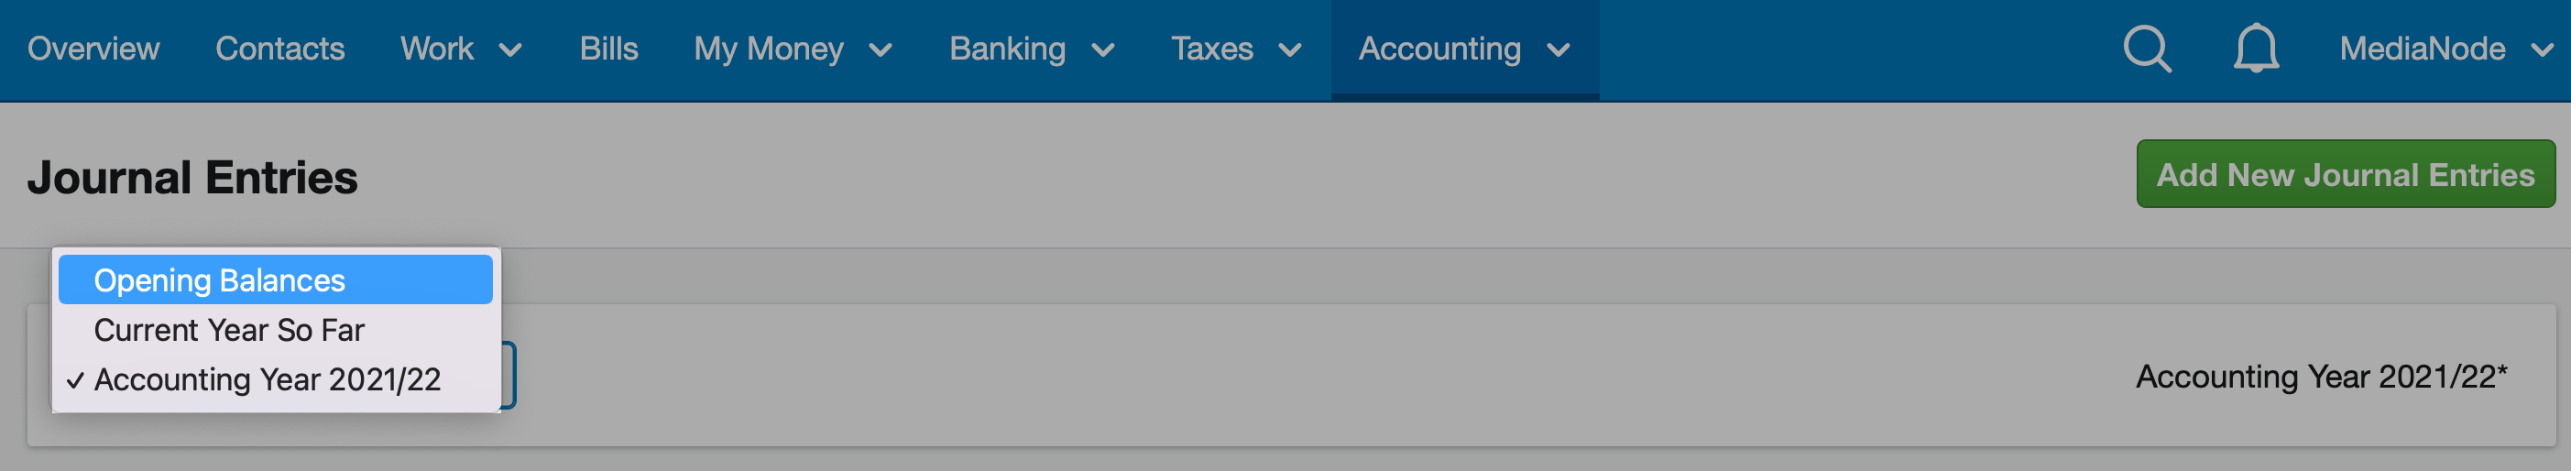Open the Accounting nav tab label
The width and height of the screenshot is (2571, 471).
point(1439,49)
